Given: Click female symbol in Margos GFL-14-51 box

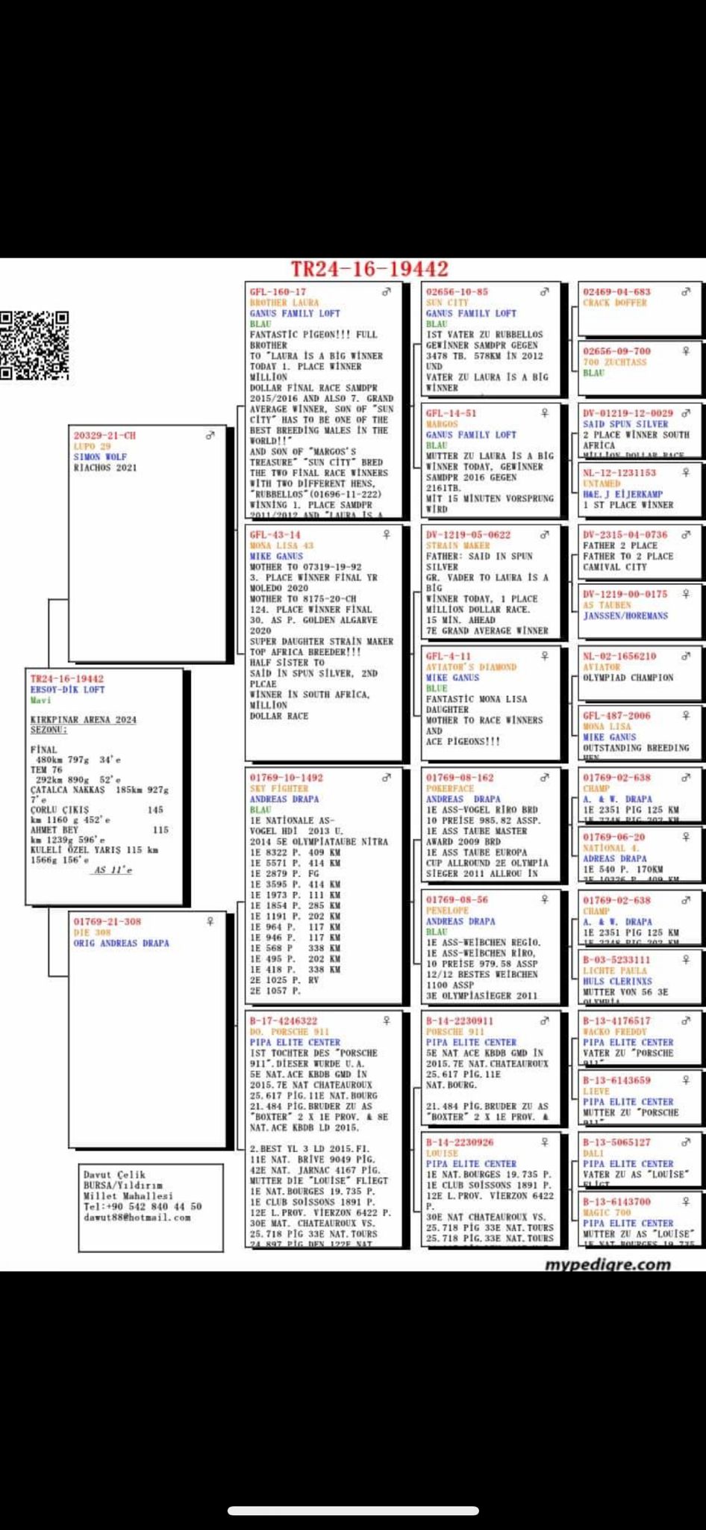Looking at the screenshot, I should [545, 413].
